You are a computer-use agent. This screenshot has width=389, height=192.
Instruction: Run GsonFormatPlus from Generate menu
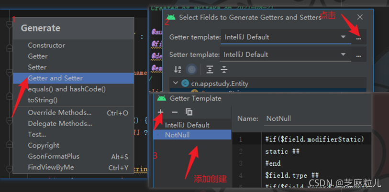coord(73,156)
